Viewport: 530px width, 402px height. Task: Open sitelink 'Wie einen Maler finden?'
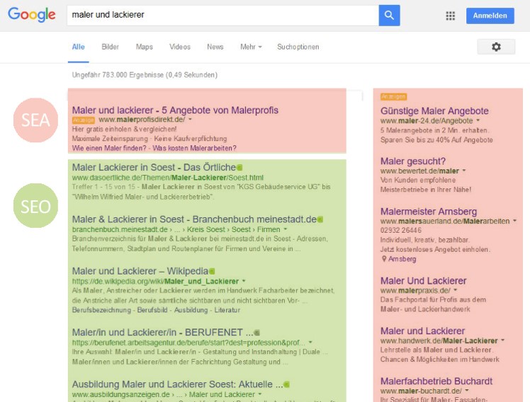[x=109, y=148]
